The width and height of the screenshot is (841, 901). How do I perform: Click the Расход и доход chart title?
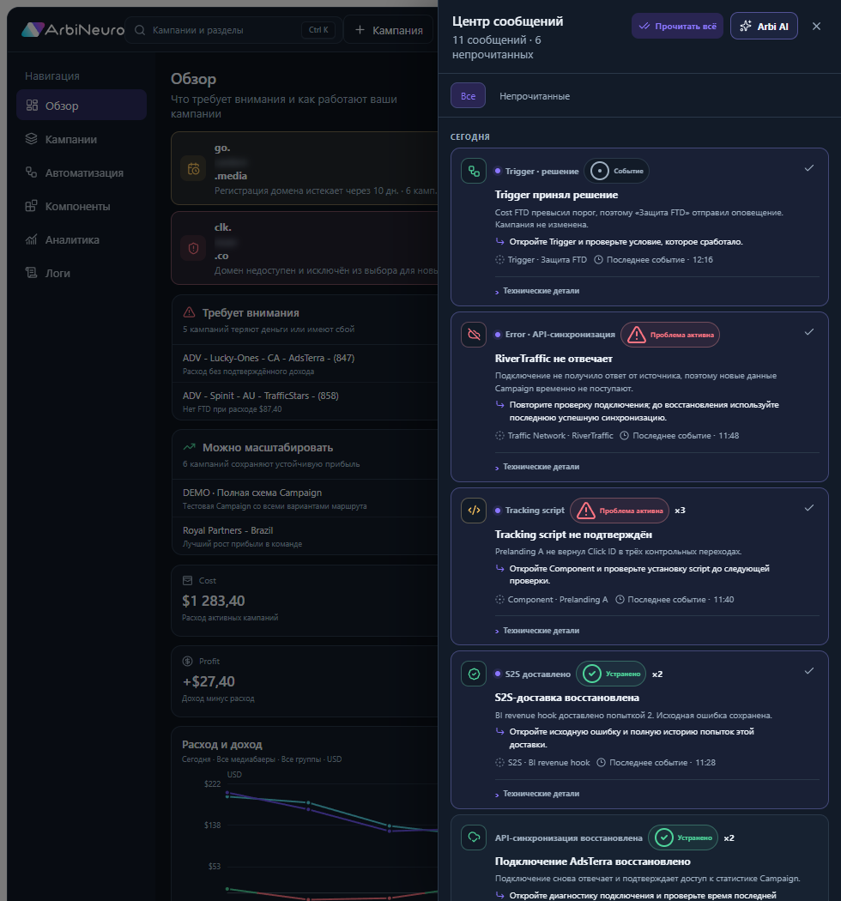click(222, 745)
